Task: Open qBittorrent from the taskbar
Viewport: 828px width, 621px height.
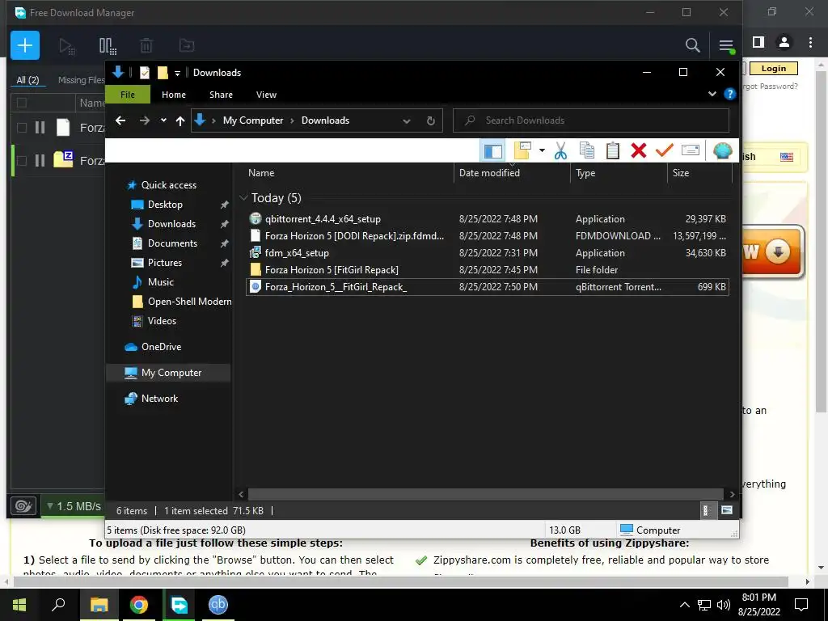Action: [x=218, y=605]
